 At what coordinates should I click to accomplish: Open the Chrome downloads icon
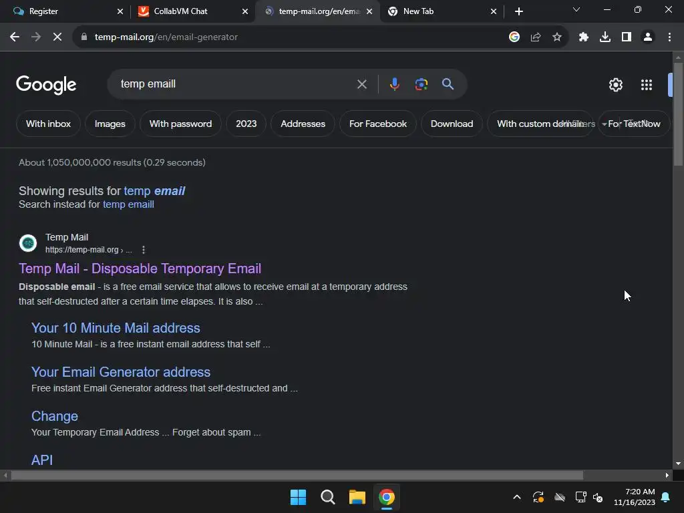pos(605,37)
